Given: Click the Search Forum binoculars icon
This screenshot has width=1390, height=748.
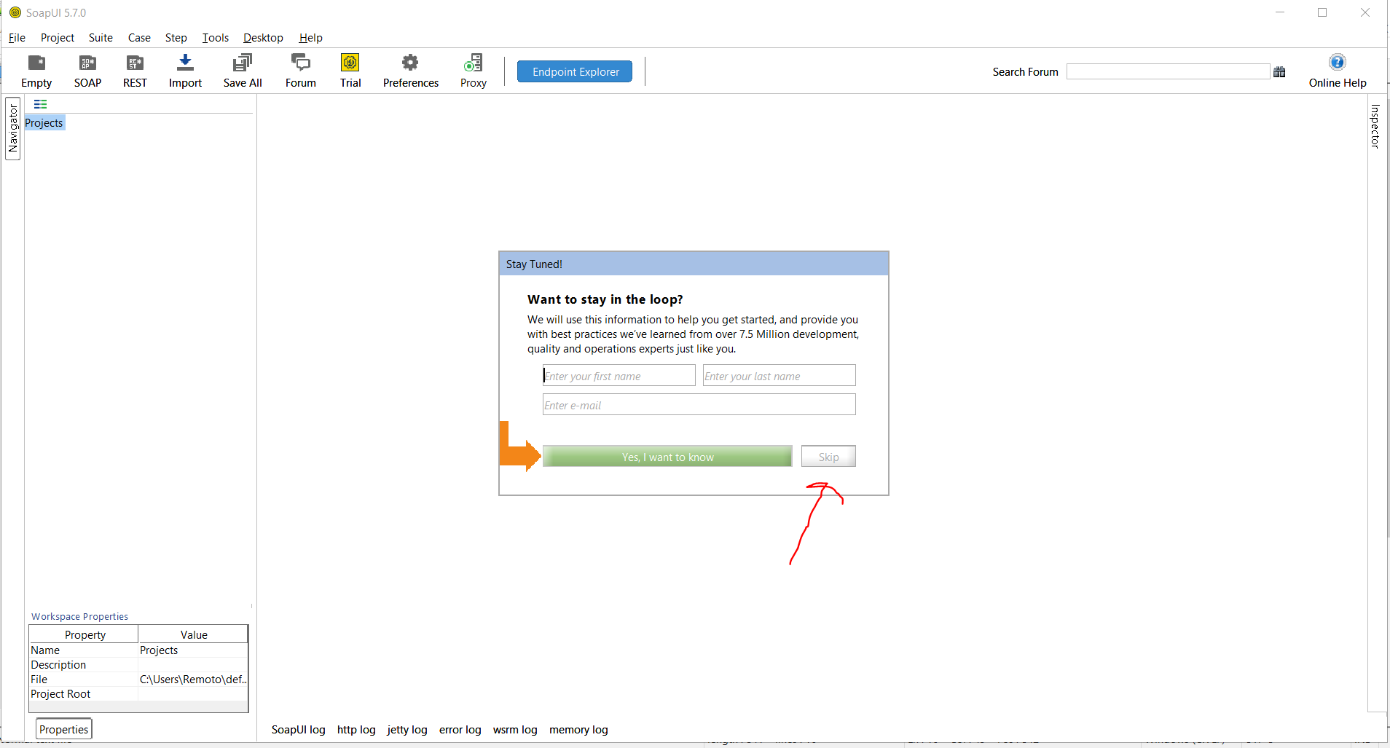Looking at the screenshot, I should pos(1279,71).
